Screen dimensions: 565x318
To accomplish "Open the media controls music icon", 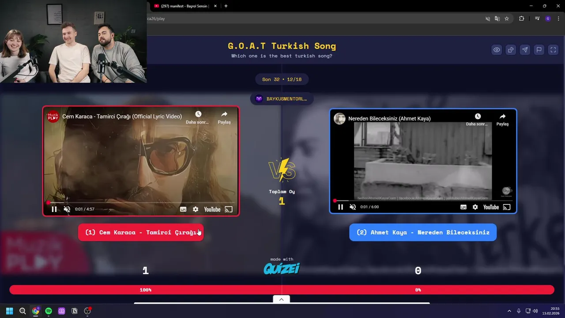I will 537,19.
